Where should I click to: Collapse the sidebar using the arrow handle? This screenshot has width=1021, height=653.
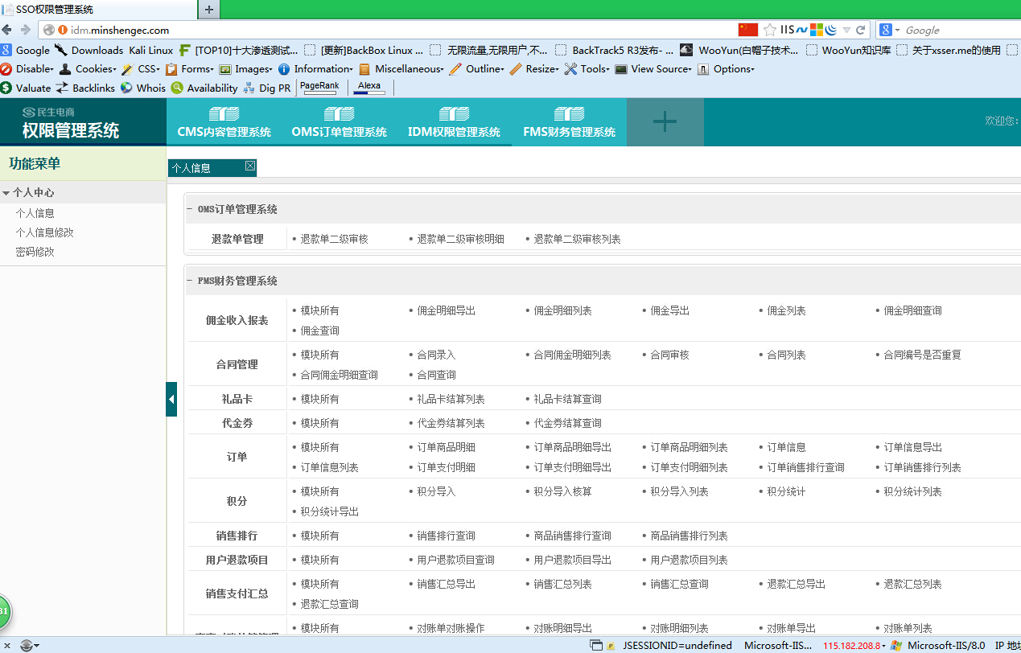171,399
